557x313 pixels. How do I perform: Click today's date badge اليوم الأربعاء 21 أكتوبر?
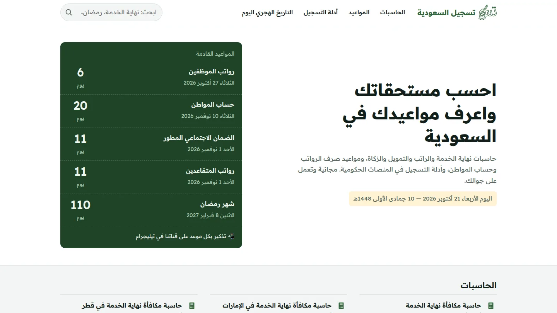[423, 199]
